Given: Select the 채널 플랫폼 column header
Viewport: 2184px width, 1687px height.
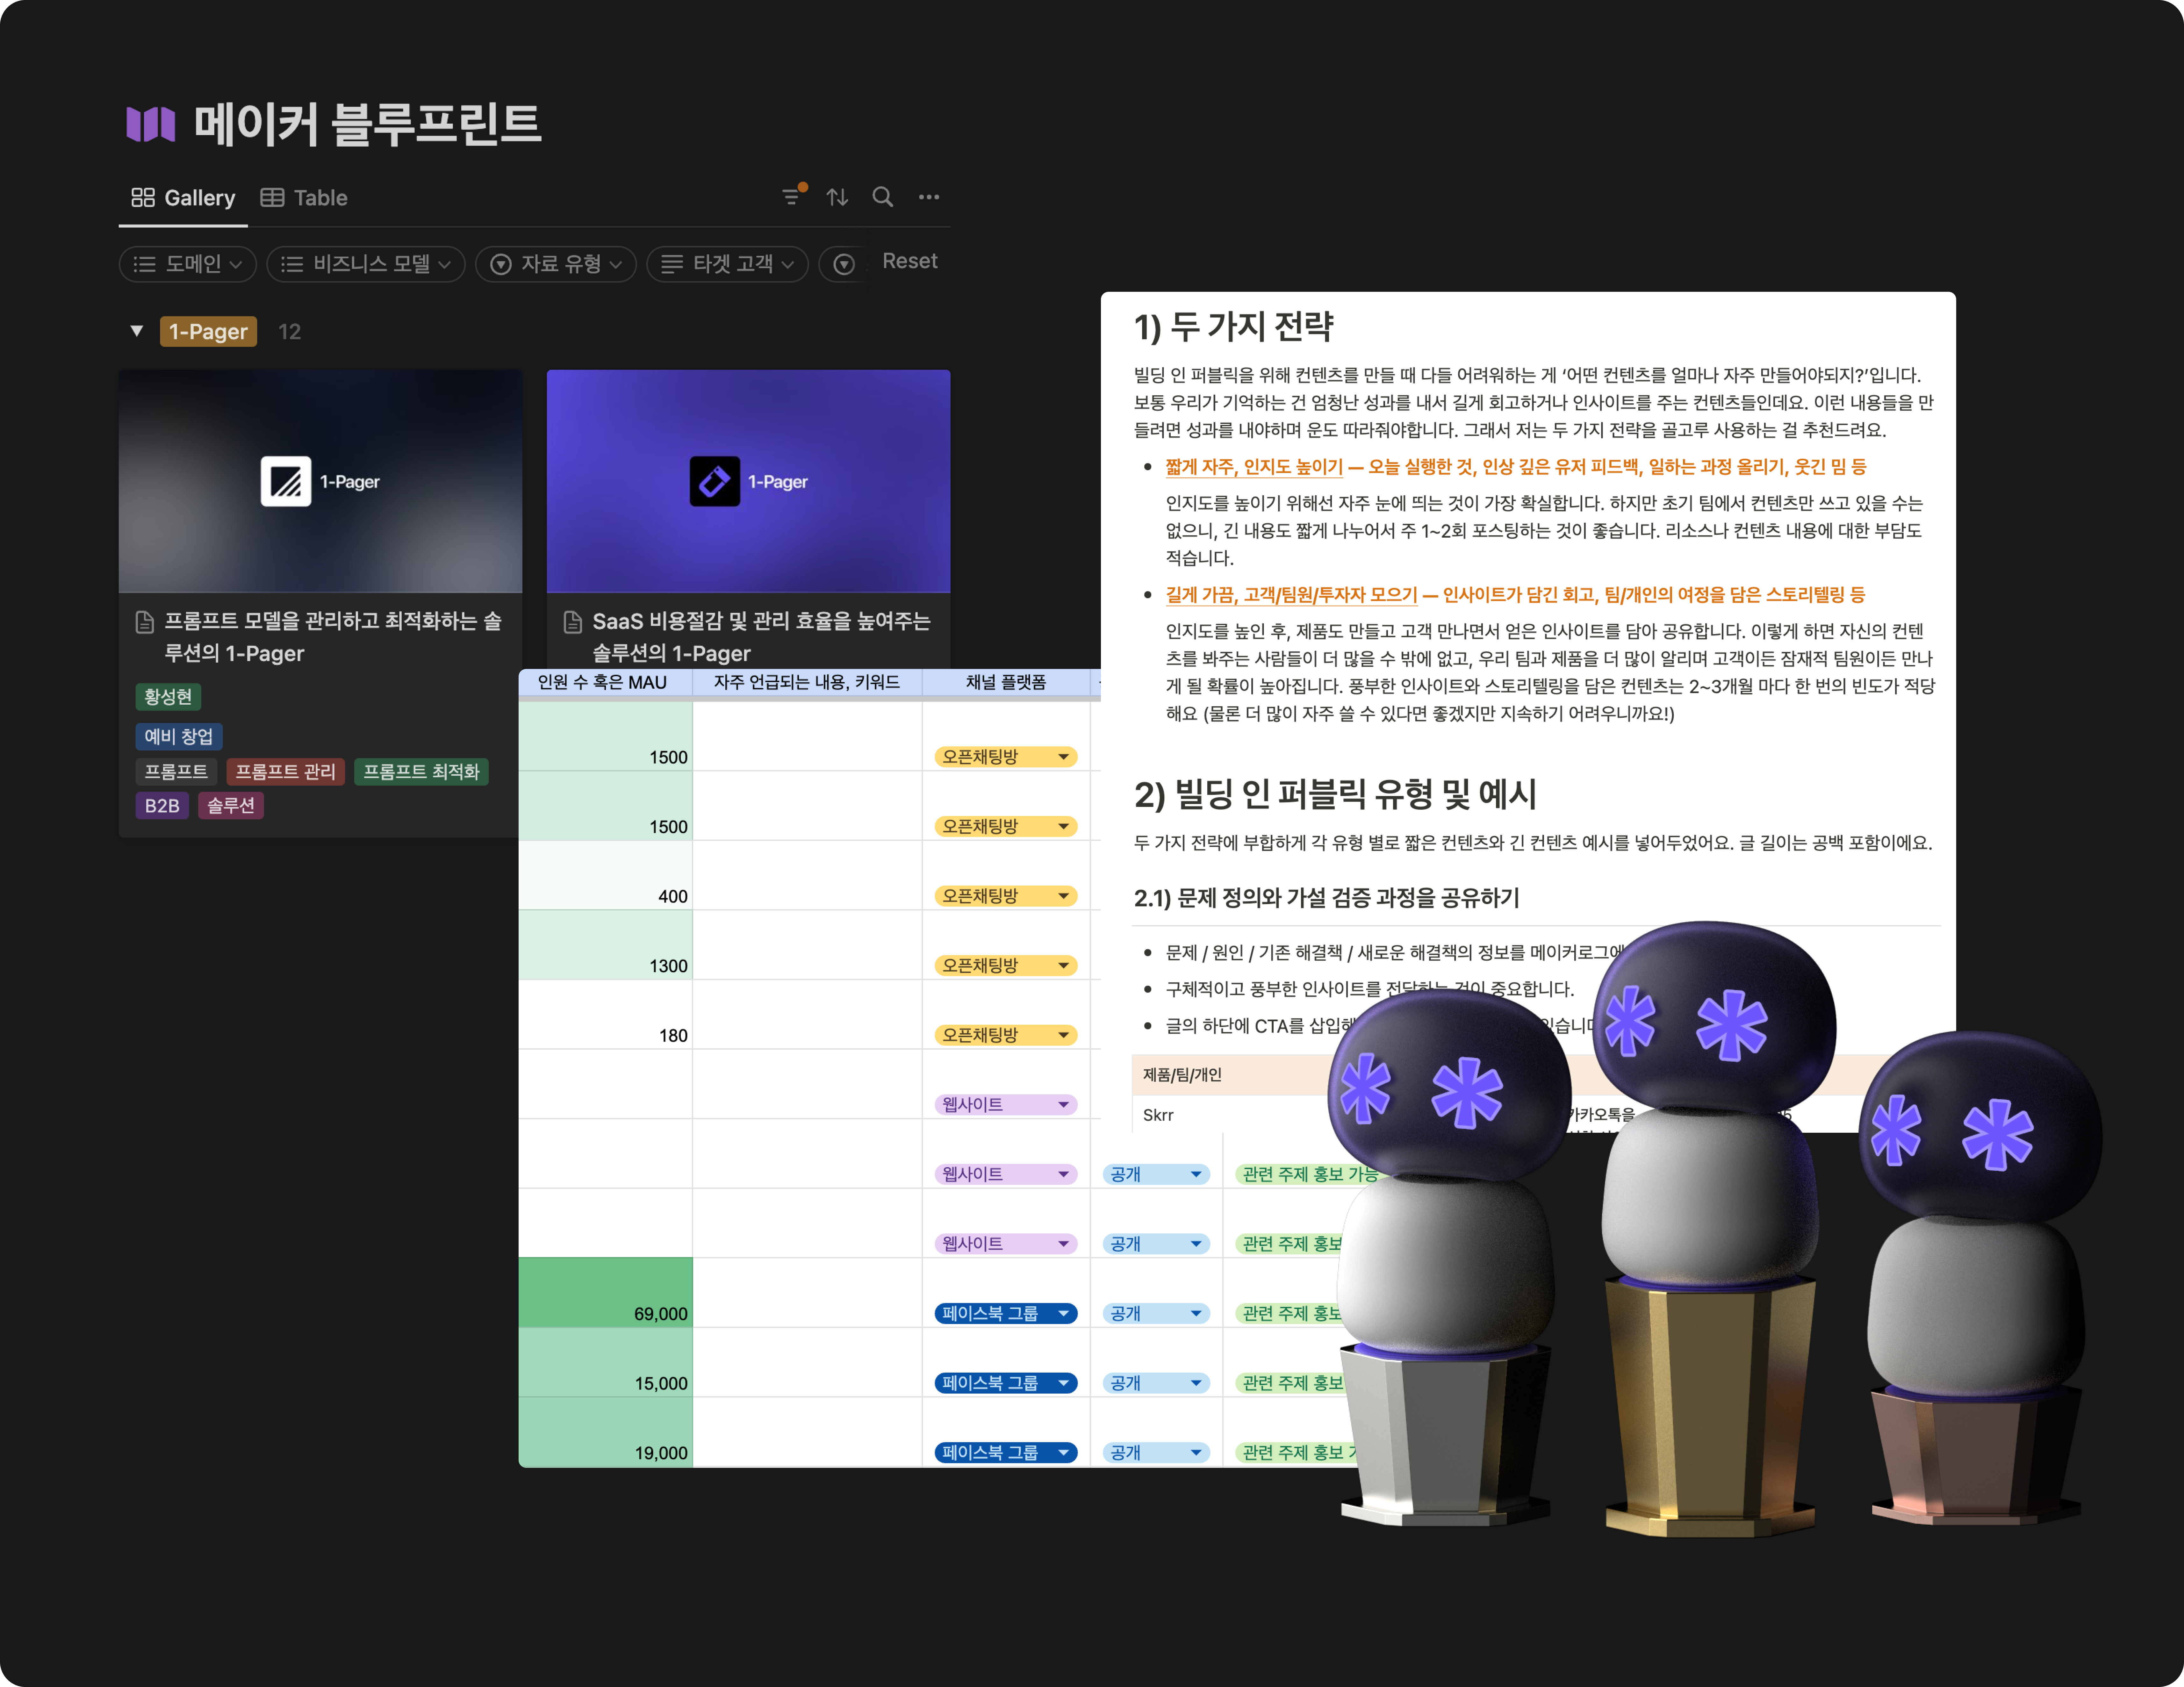Looking at the screenshot, I should 1006,682.
